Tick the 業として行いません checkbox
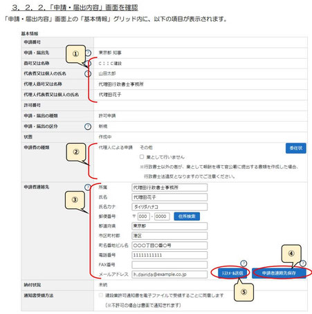312x314 pixels. (x=142, y=157)
